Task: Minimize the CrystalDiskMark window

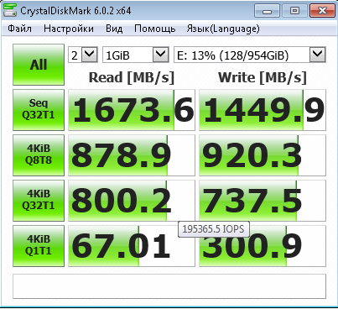Action: (x=267, y=11)
